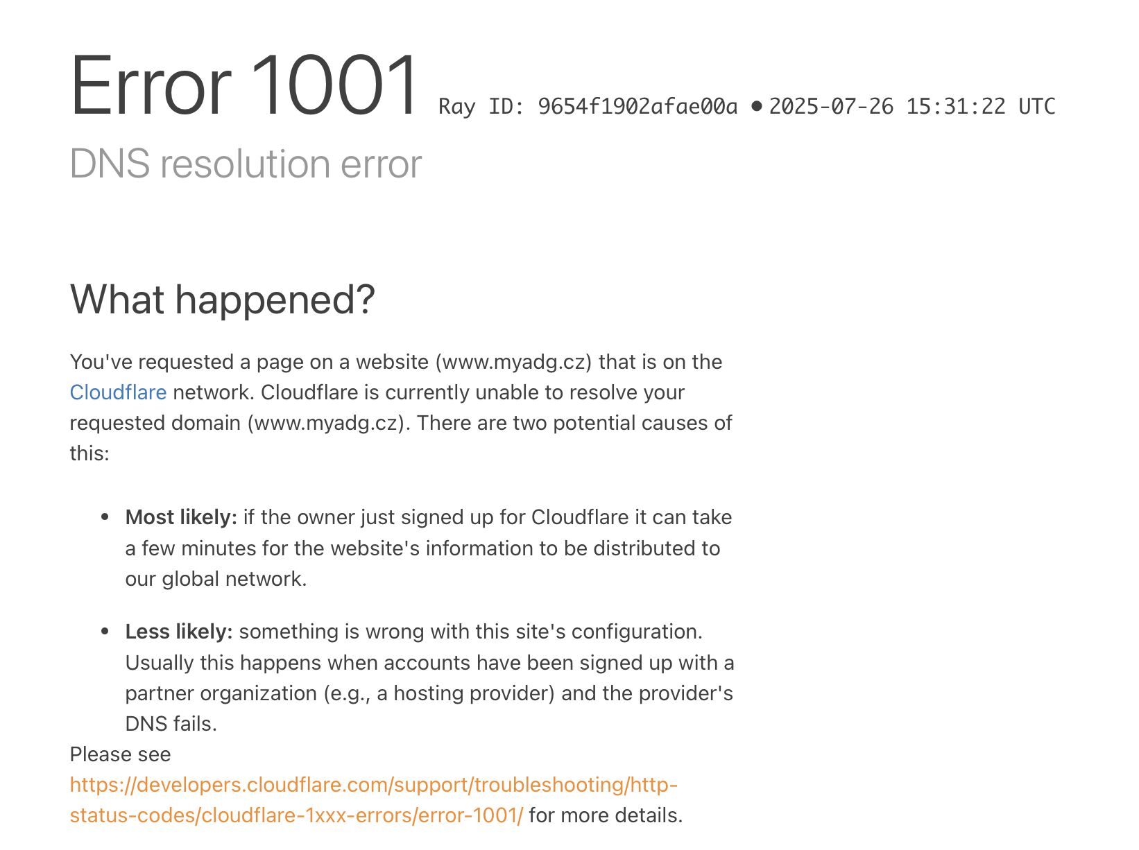Viewport: 1139px width, 850px height.
Task: Click the second line of the error-1001 URL
Action: coord(297,815)
